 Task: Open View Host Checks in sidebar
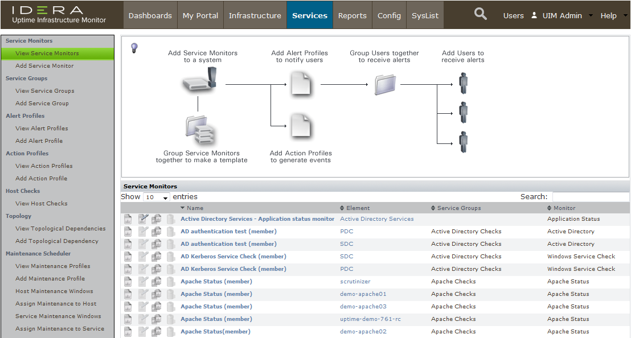click(x=42, y=203)
